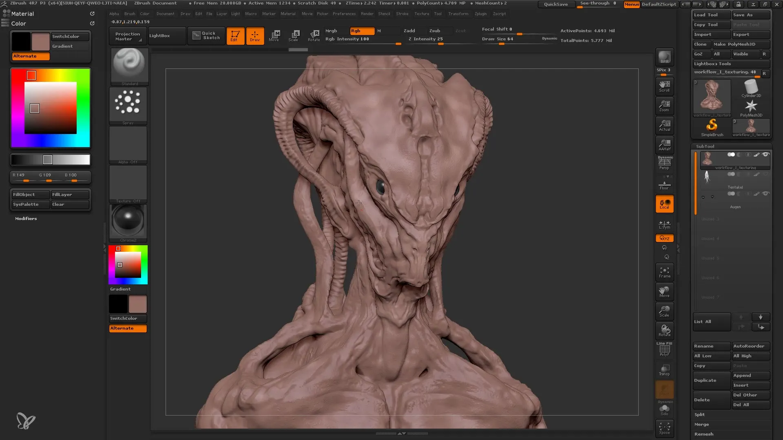Toggle See-through mode on canvas
Screen dimensions: 783x440
(x=598, y=4)
